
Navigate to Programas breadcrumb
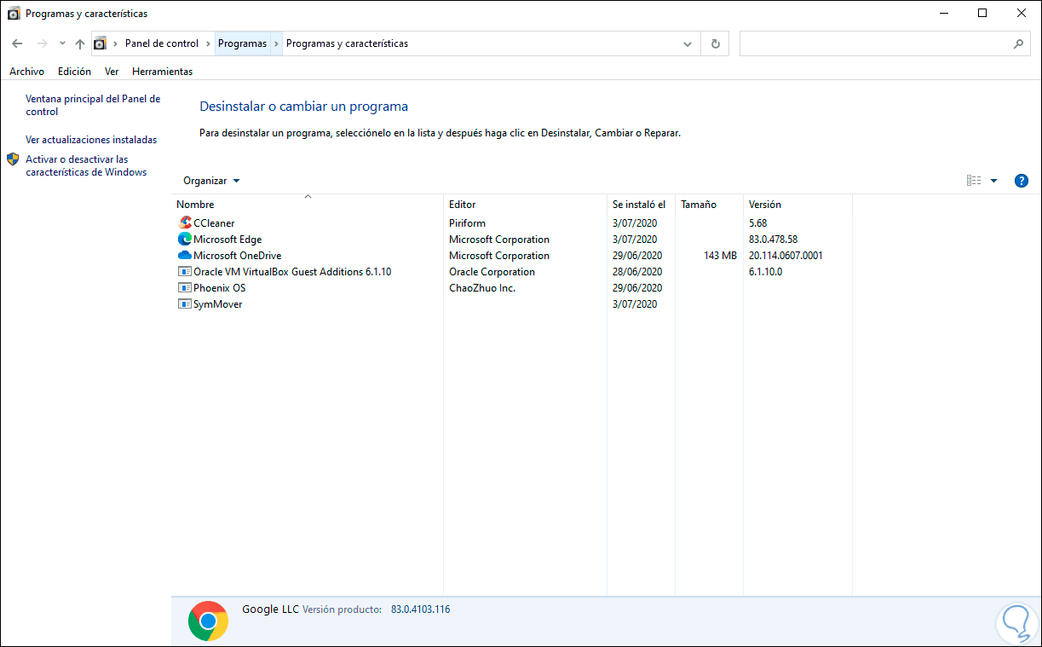242,43
